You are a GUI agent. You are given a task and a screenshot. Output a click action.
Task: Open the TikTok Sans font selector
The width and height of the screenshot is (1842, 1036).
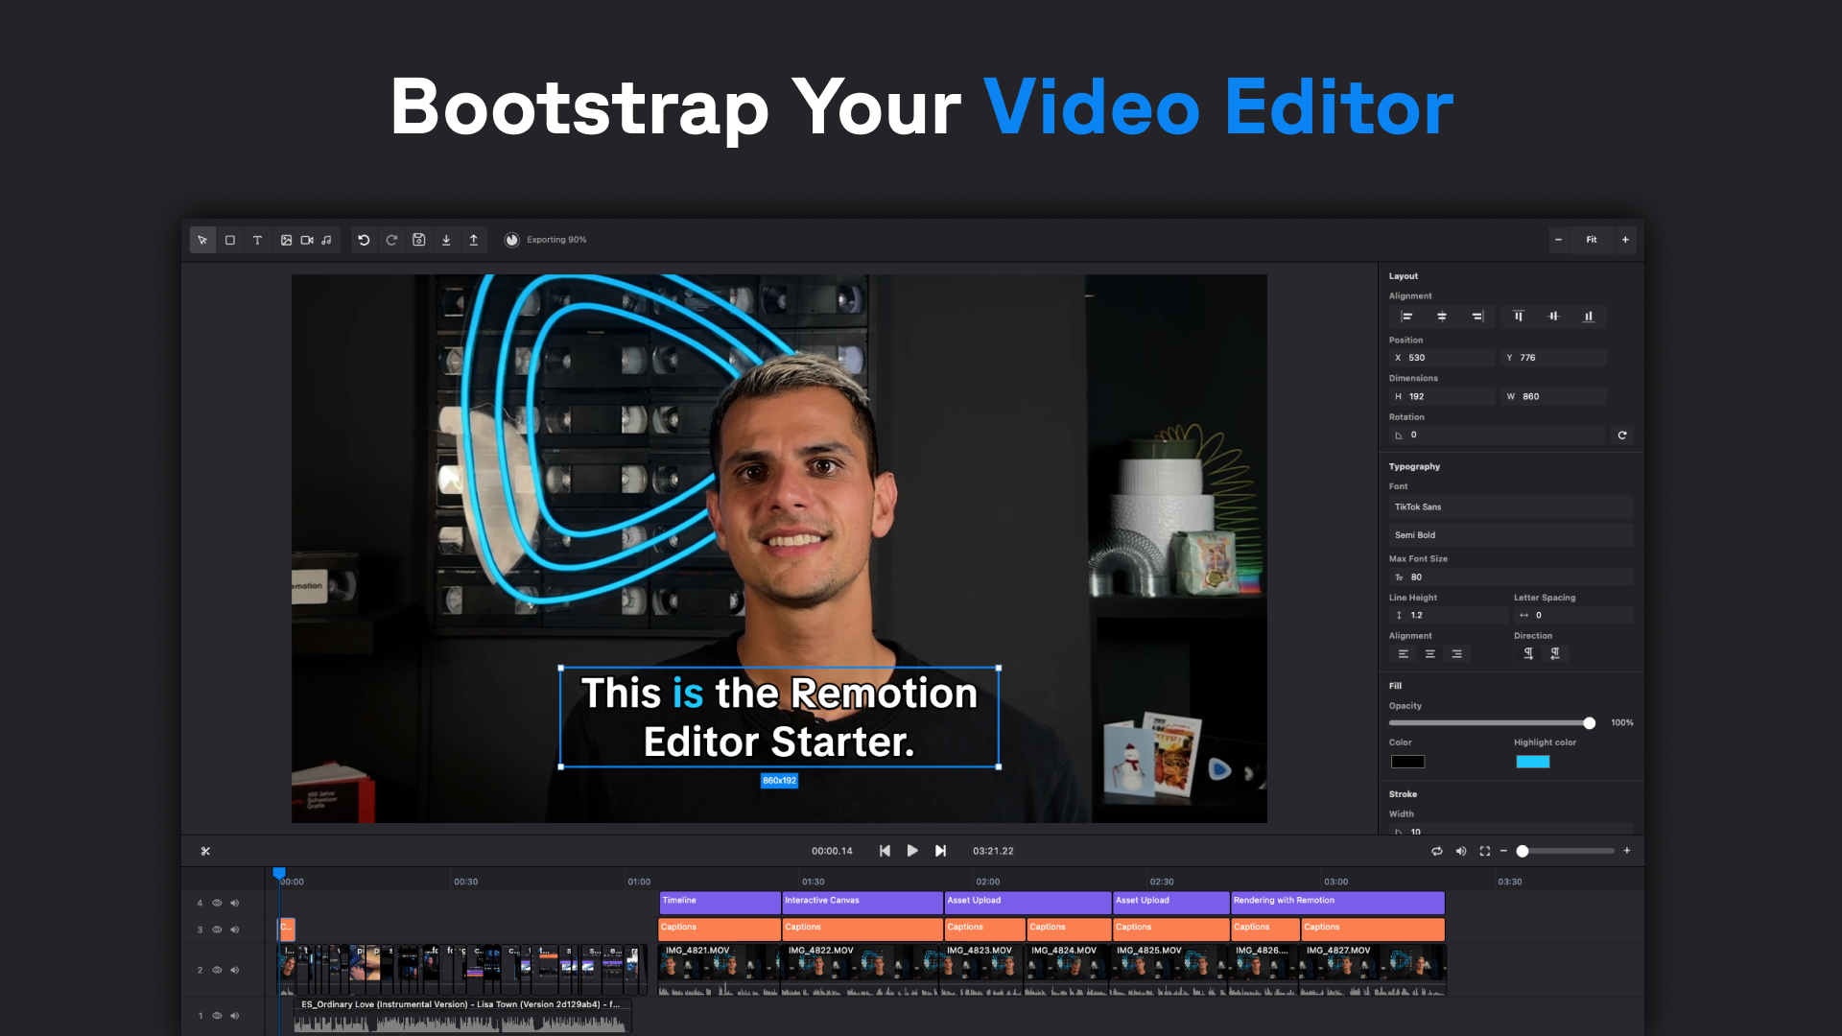point(1510,506)
